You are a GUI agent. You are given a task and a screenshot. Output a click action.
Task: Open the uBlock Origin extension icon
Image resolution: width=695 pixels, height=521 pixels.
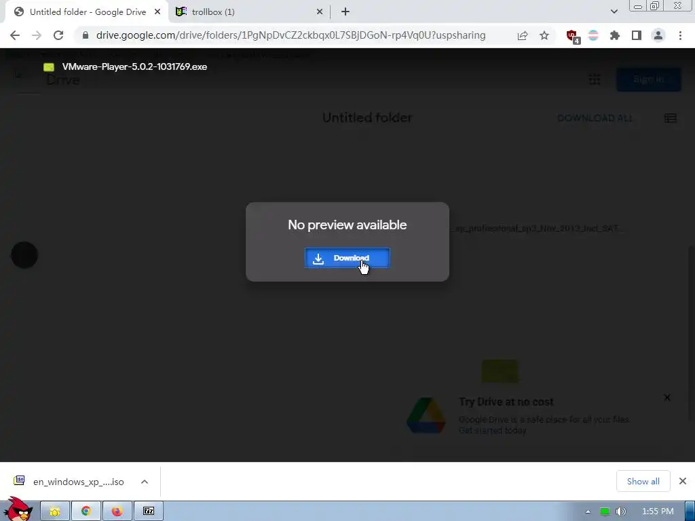(x=573, y=36)
